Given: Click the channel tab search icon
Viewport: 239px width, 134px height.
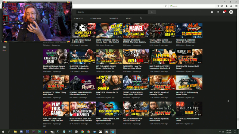Looking at the screenshot, I should pyautogui.click(x=141, y=18).
